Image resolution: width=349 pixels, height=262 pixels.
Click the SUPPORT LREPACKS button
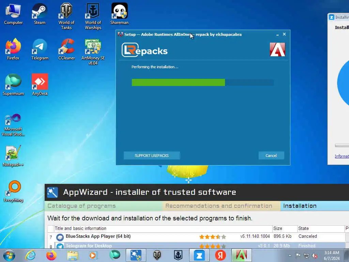coord(152,156)
